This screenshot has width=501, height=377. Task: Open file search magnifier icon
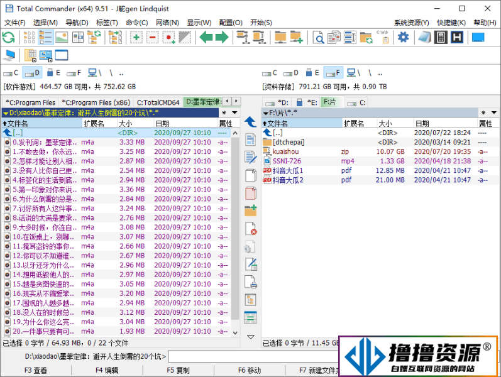pos(318,38)
